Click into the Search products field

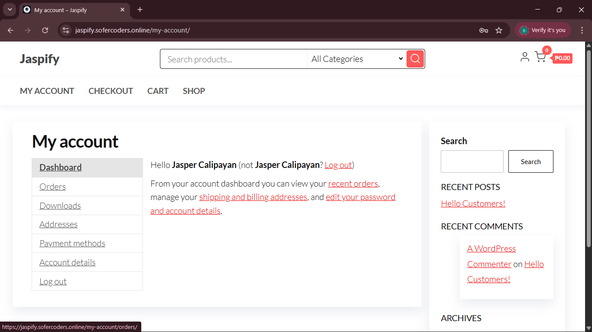pos(234,59)
